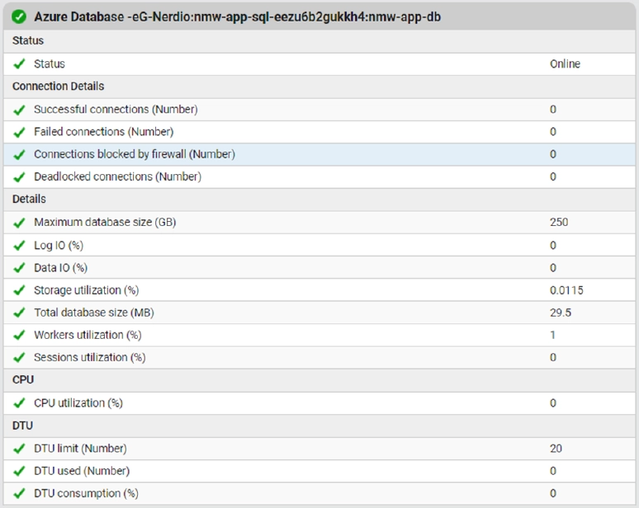This screenshot has width=639, height=508.
Task: Select the Data IO (%) label
Action: click(x=60, y=268)
